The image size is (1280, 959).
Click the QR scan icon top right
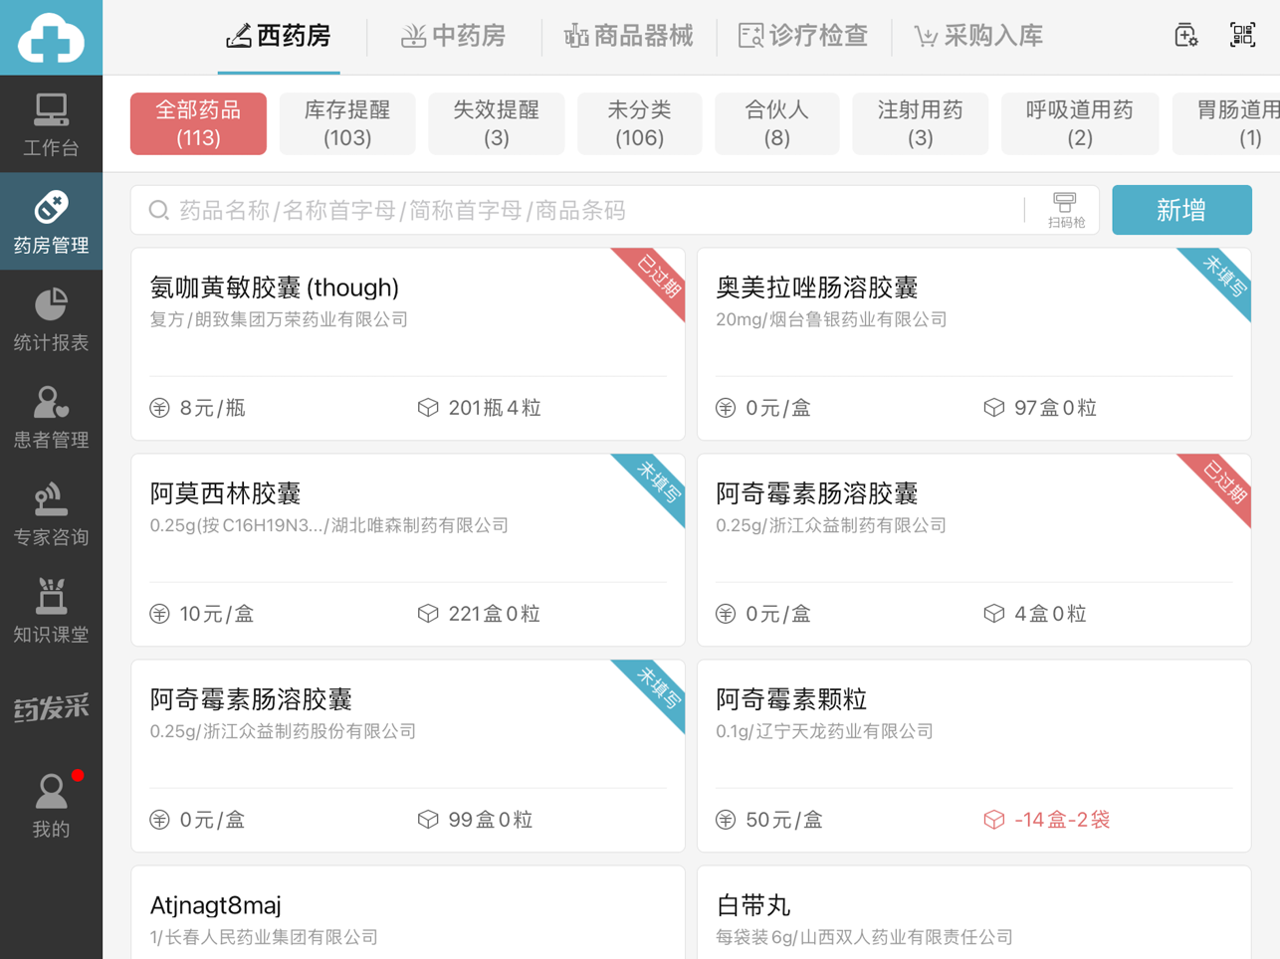[x=1242, y=36]
